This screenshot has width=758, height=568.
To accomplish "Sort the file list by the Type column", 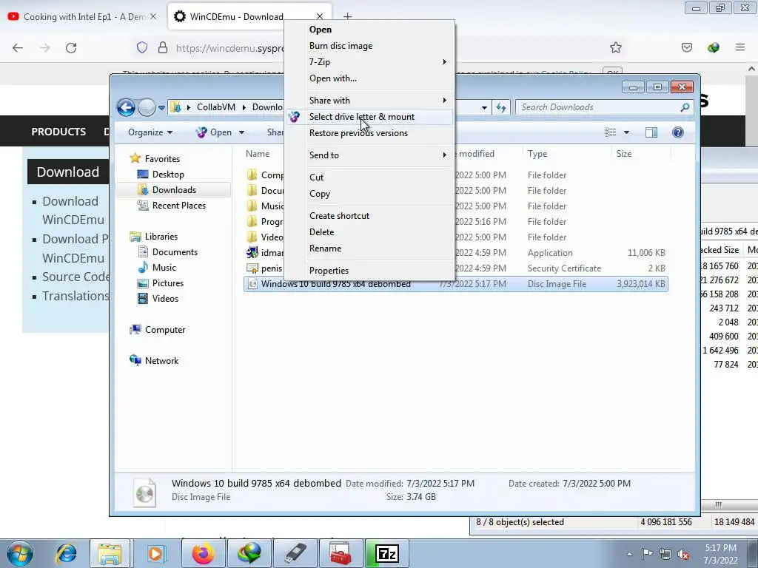I will [x=566, y=154].
